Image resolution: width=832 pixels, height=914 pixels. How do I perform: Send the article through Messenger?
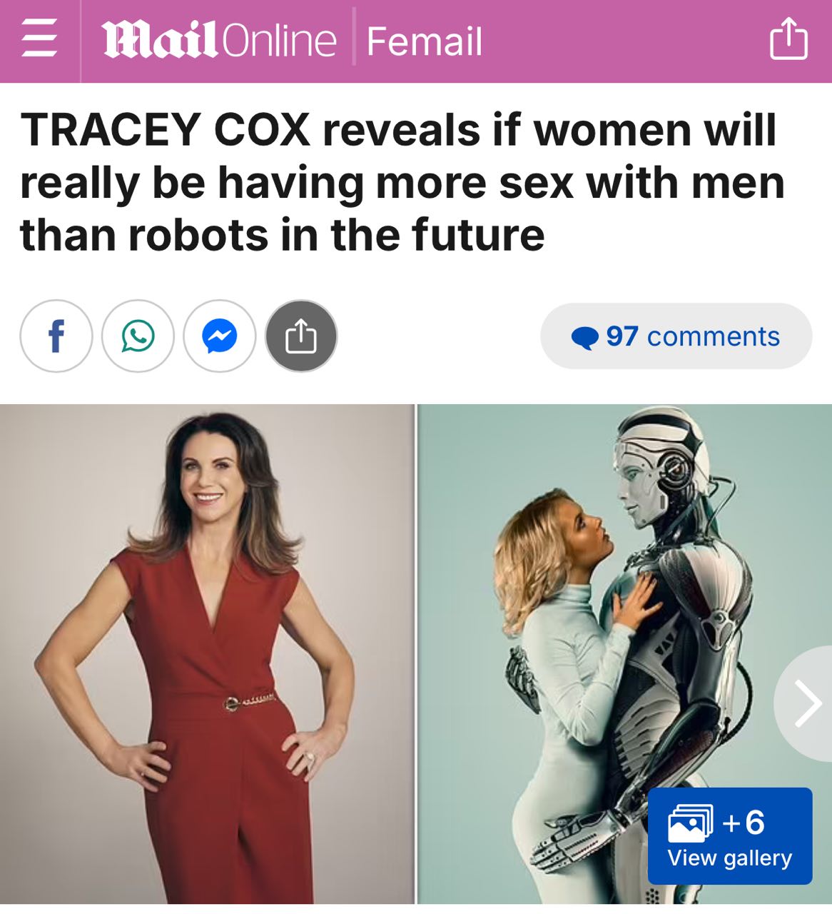[220, 336]
